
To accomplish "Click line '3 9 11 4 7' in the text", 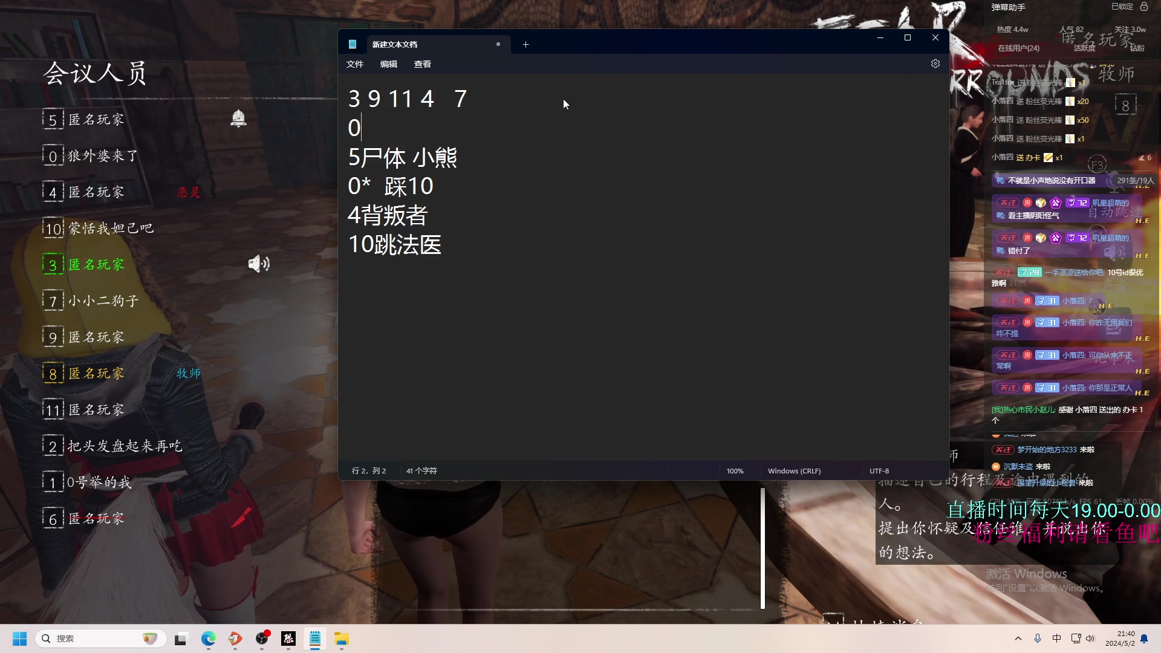I will pos(408,99).
